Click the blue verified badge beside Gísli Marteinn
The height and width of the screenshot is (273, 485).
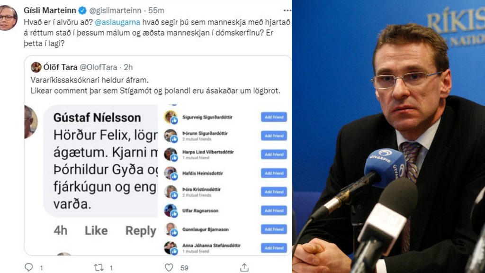82,10
